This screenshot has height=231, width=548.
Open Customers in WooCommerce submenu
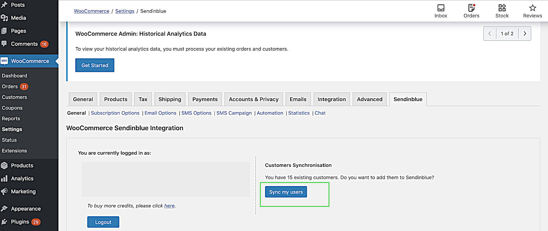click(x=14, y=97)
